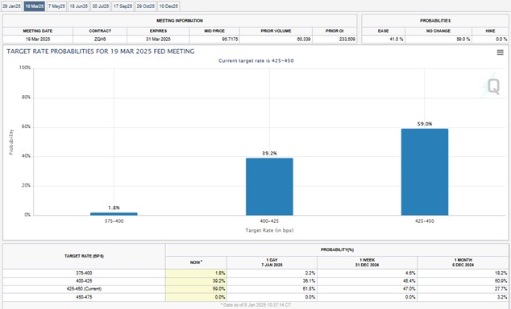Viewport: 511px width, 309px height.
Task: Click the 1 WEEK 31 DEC 2024 header
Action: pyautogui.click(x=367, y=262)
